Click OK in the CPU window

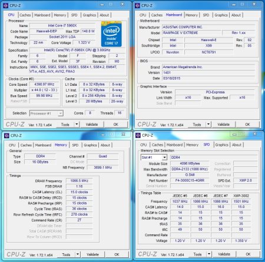tap(116, 125)
